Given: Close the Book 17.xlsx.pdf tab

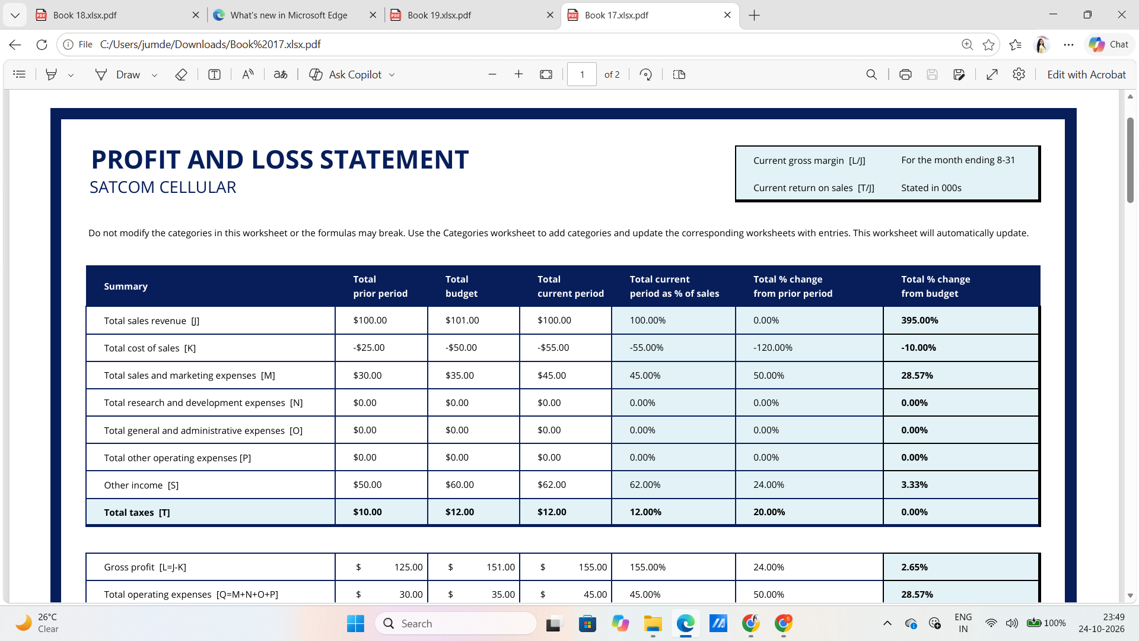Looking at the screenshot, I should click(x=727, y=15).
